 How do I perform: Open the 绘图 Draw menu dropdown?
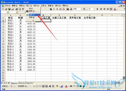click(6, 86)
